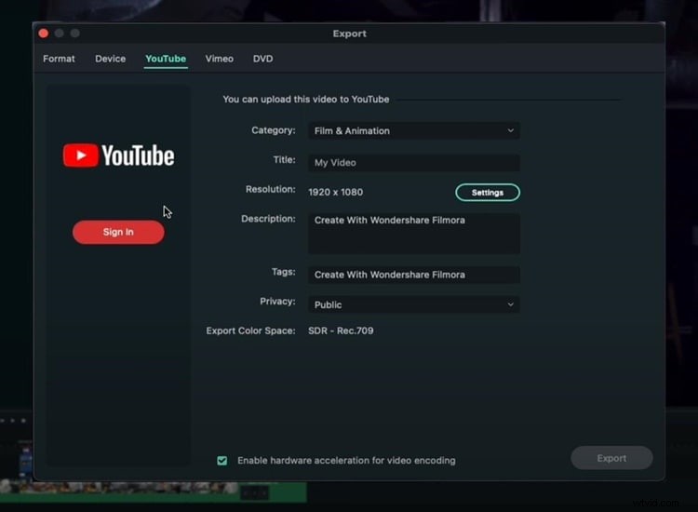Image resolution: width=698 pixels, height=512 pixels.
Task: Open the Film & Animation category dropdown
Action: pos(413,131)
